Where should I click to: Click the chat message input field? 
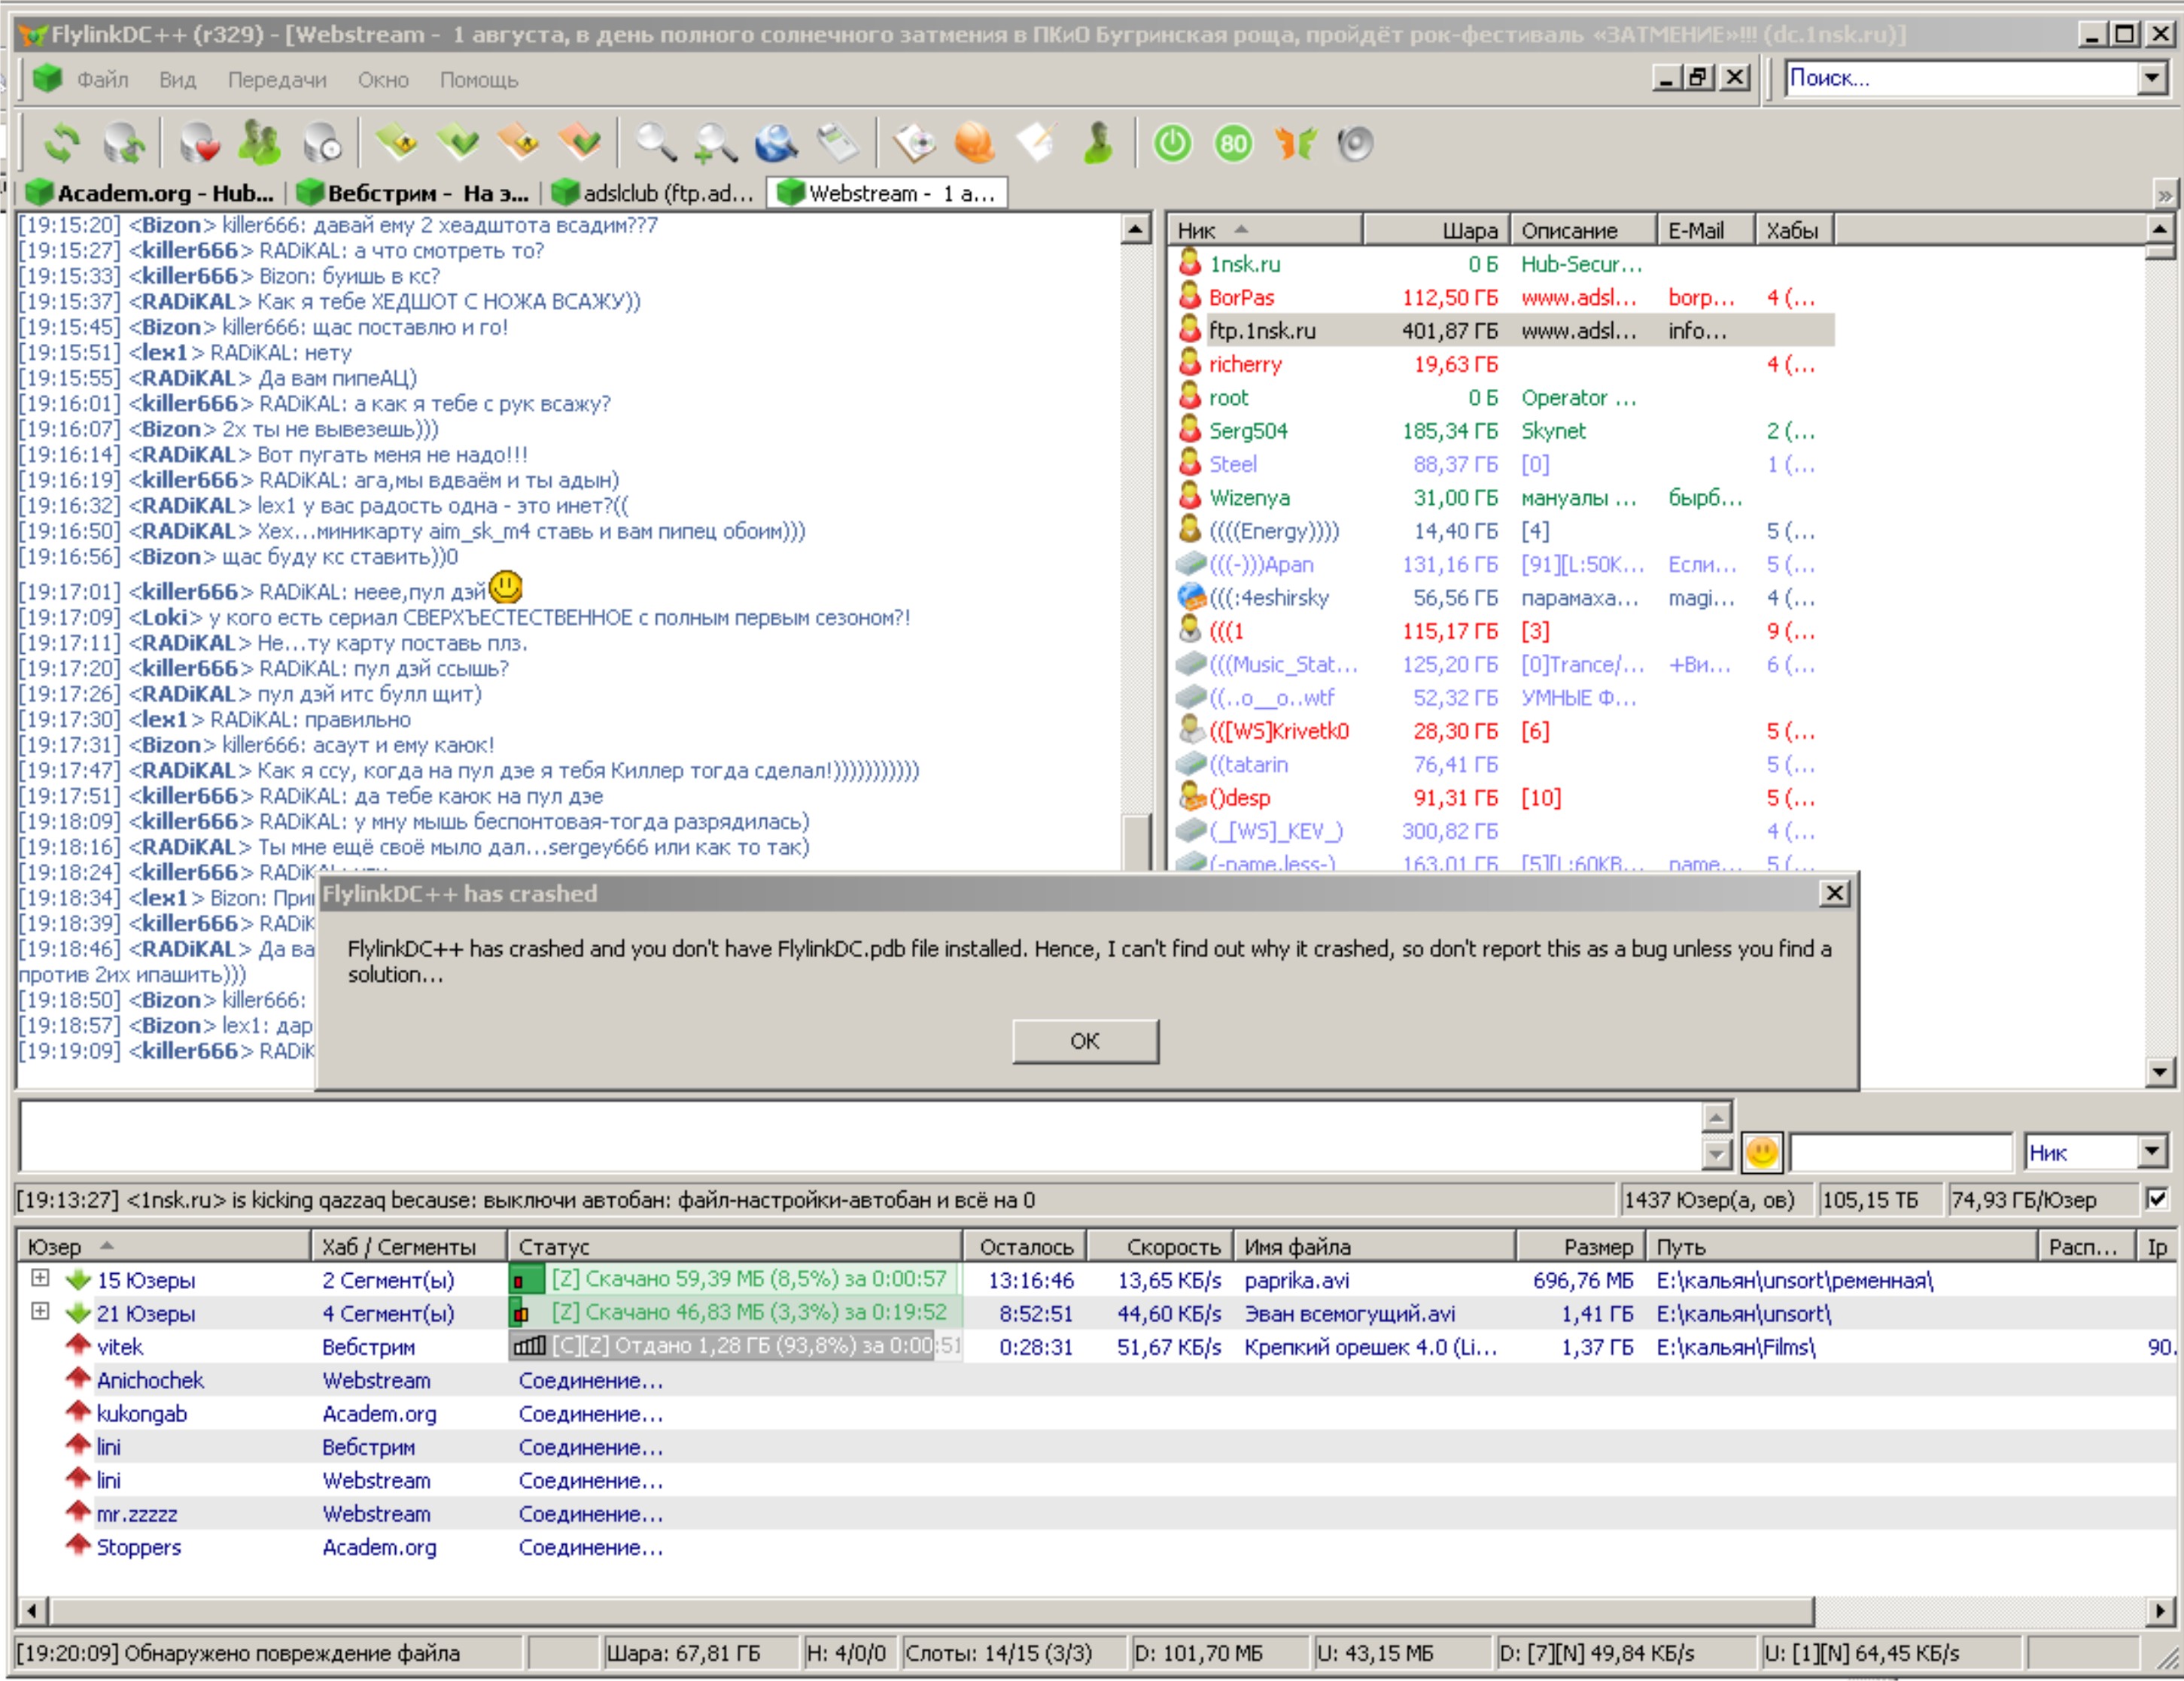(x=860, y=1135)
